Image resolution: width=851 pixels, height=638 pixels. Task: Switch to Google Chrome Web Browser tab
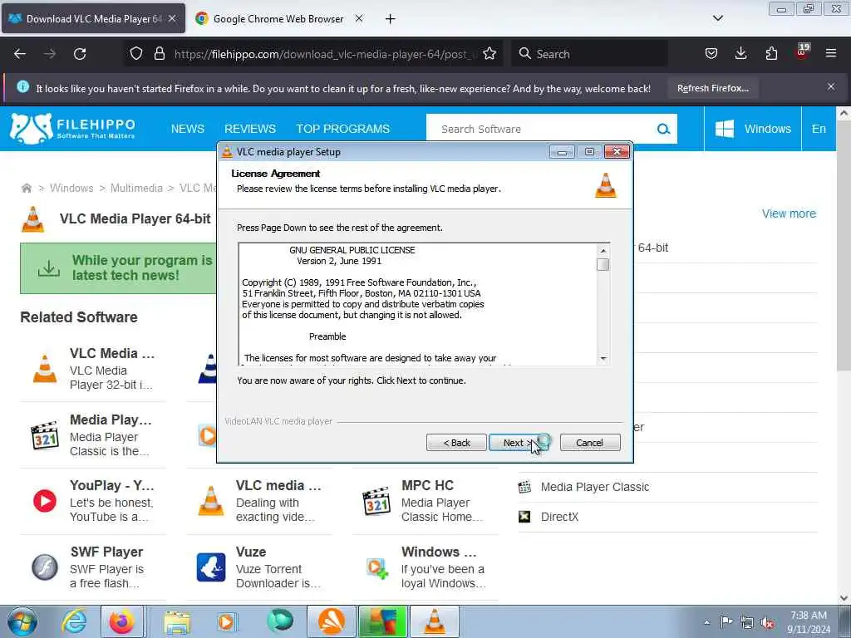pos(278,19)
